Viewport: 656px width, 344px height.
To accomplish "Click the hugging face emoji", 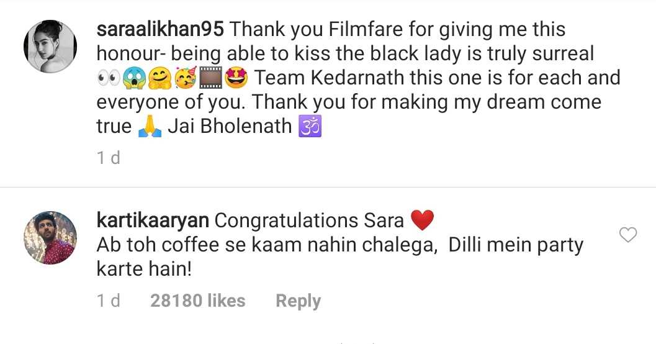I will 160,78.
